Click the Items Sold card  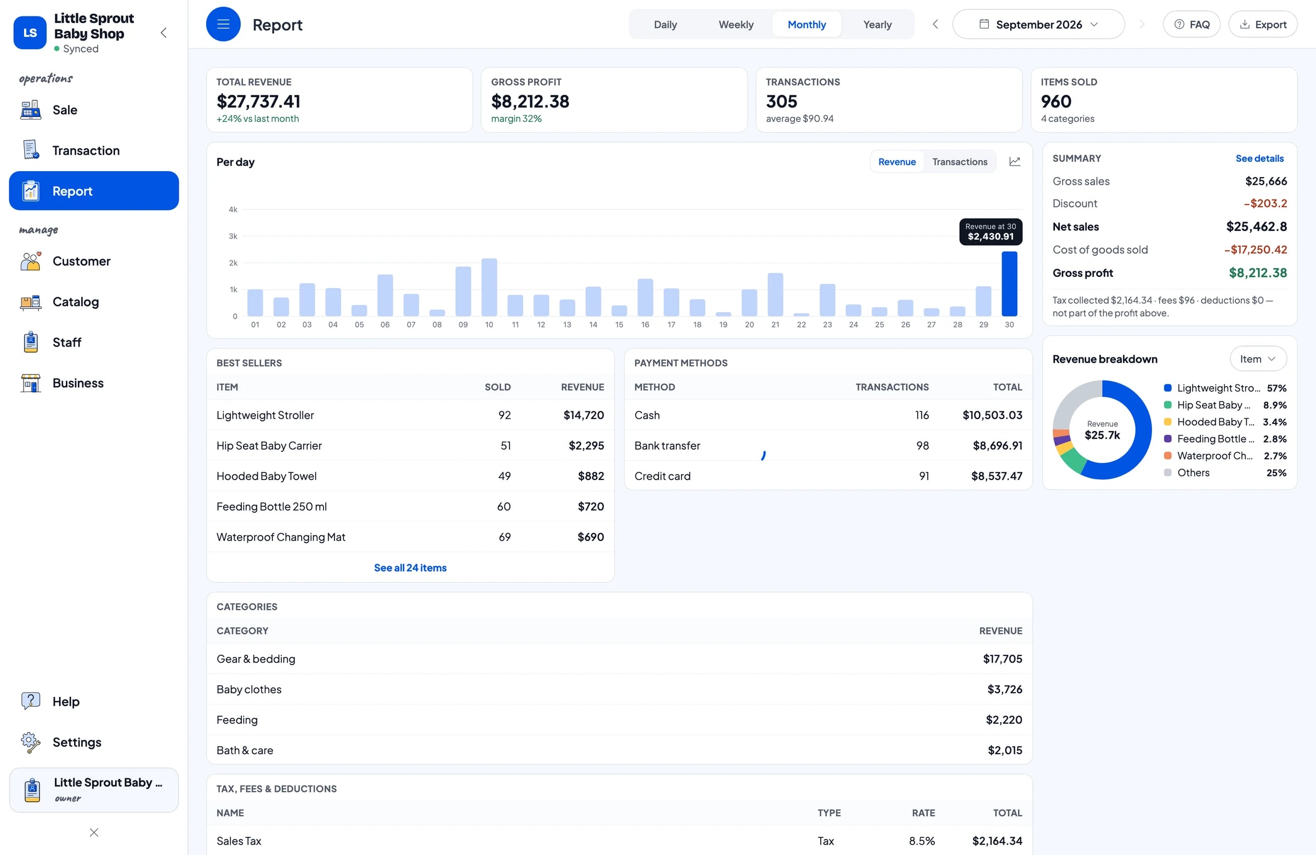(1164, 100)
